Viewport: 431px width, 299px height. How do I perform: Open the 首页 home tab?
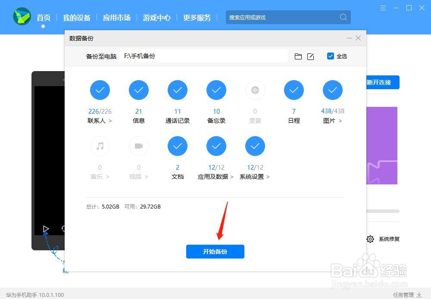44,18
